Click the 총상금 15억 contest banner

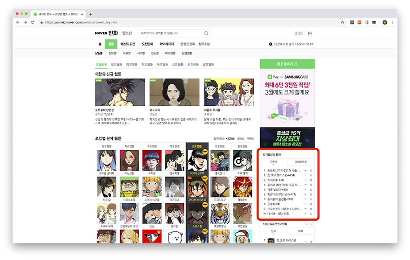coord(287,138)
